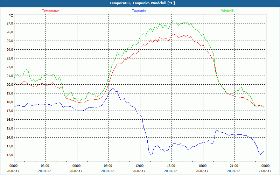Click the 19,0 y-axis value
Viewport: 280px width, 175px height.
(10, 93)
